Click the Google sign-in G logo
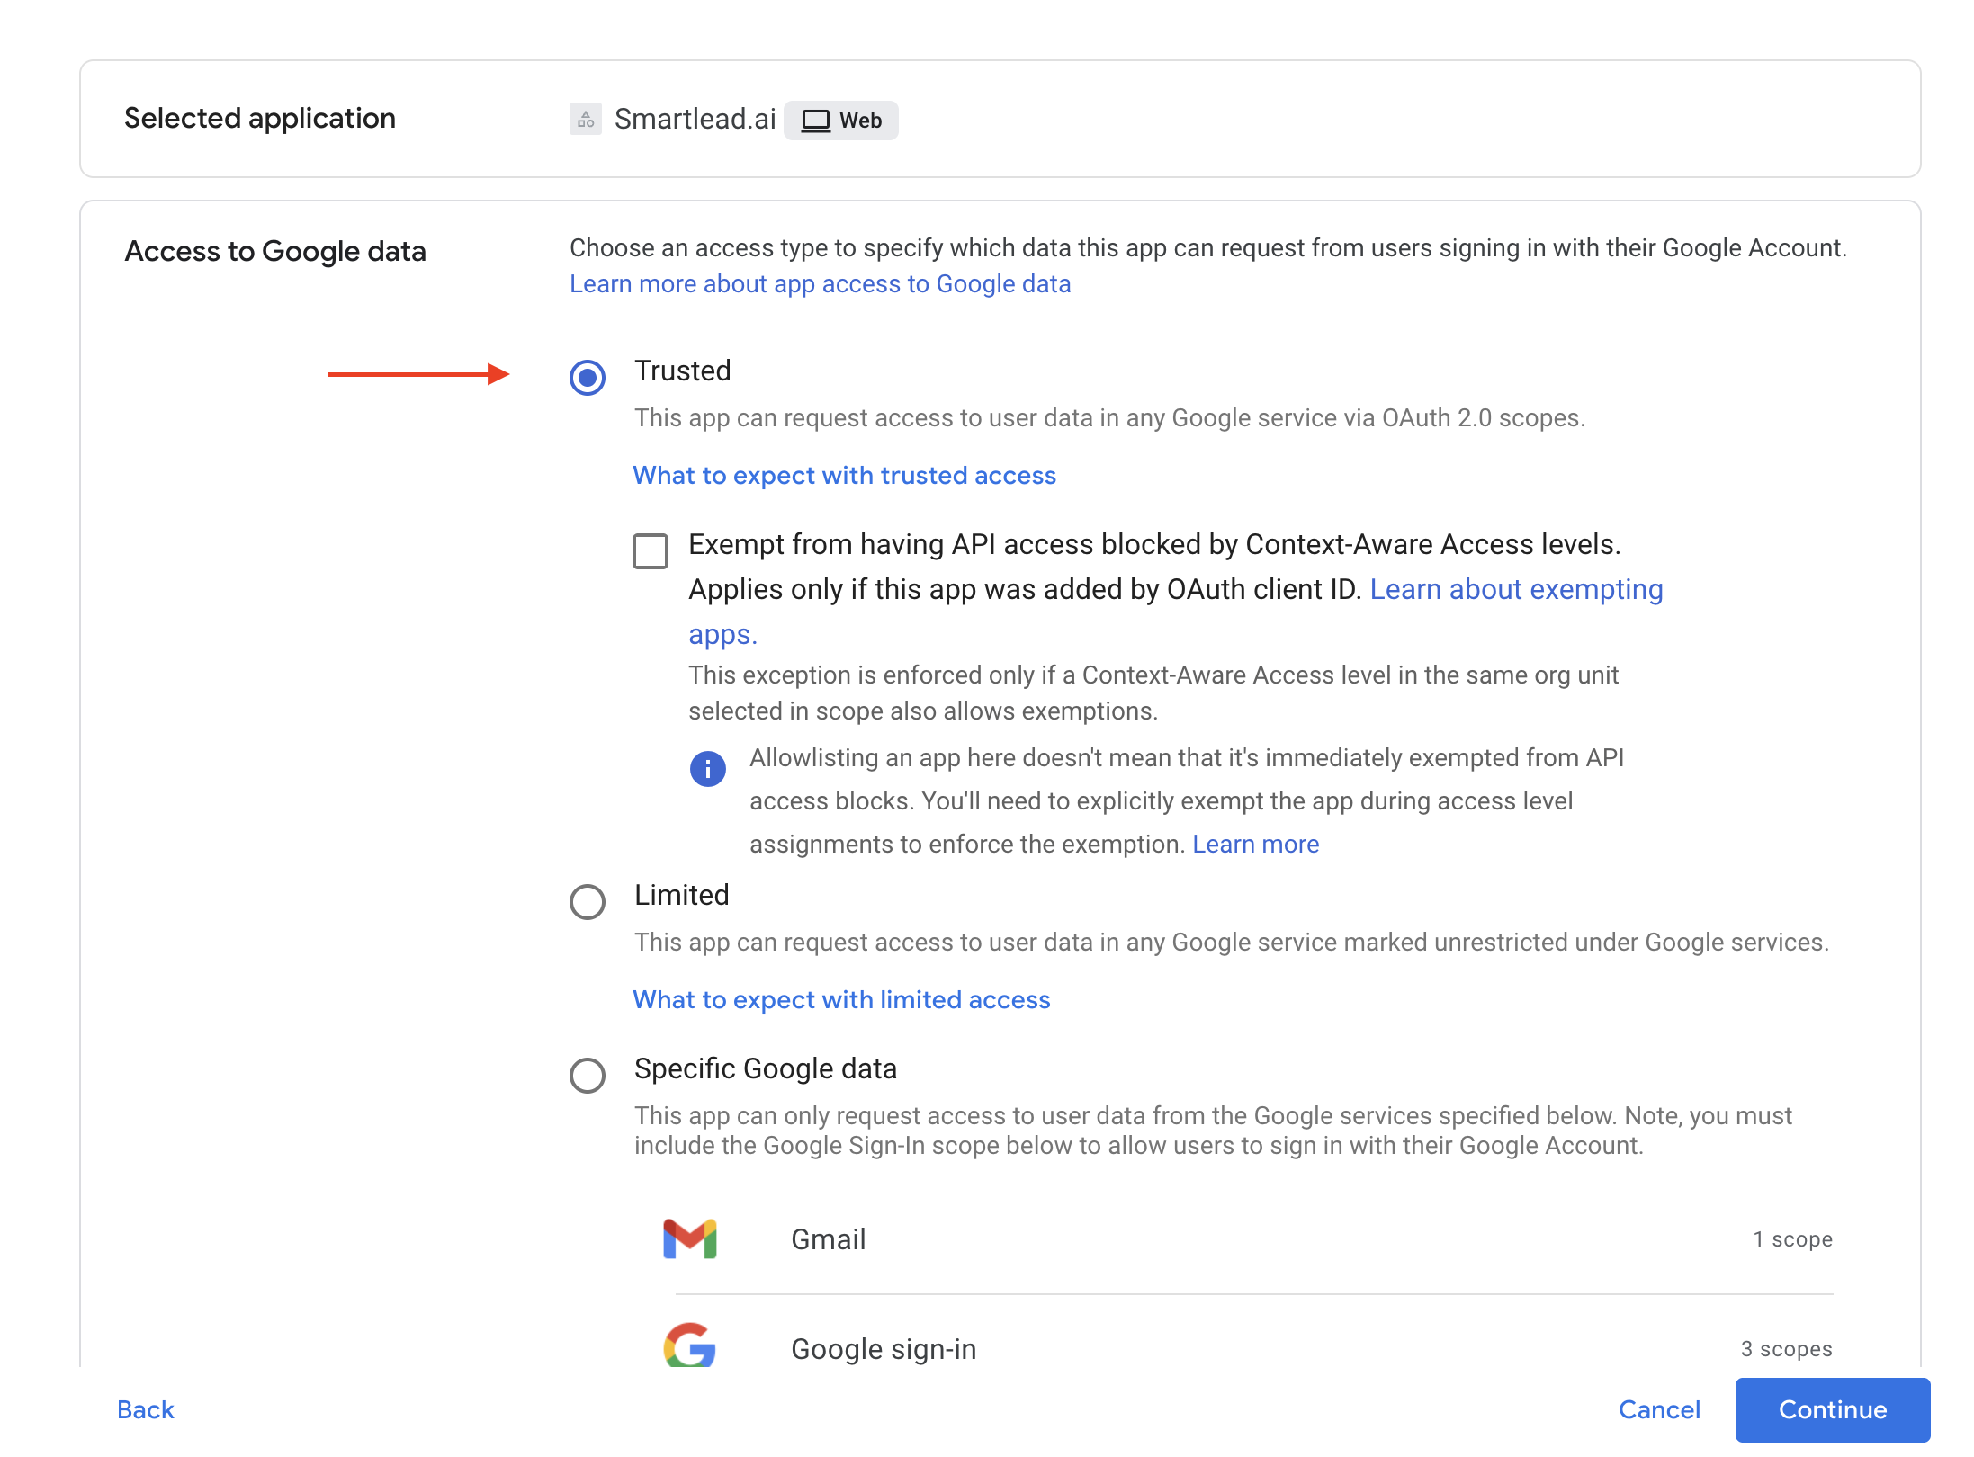The height and width of the screenshot is (1457, 1974). coord(690,1346)
